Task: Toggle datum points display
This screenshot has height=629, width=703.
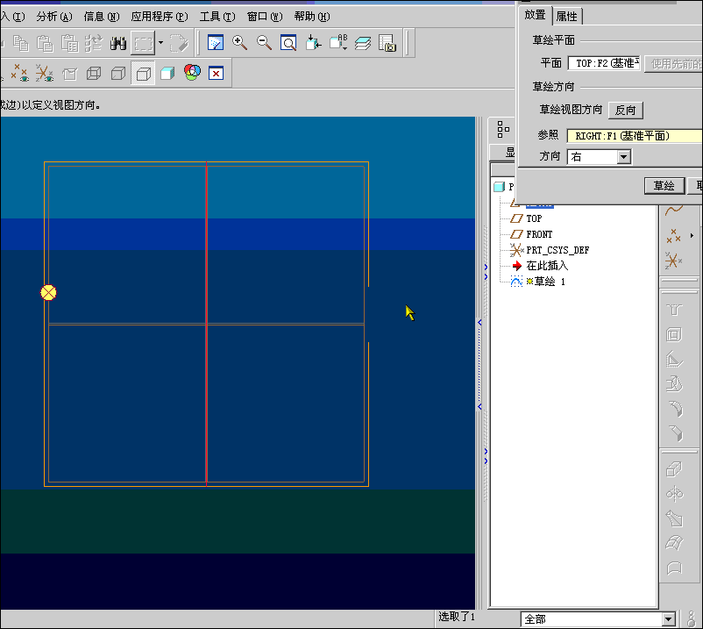Action: [19, 73]
